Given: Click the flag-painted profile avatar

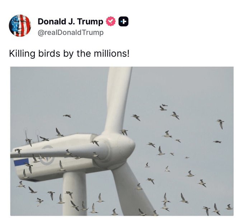Looking at the screenshot, I should tap(20, 25).
